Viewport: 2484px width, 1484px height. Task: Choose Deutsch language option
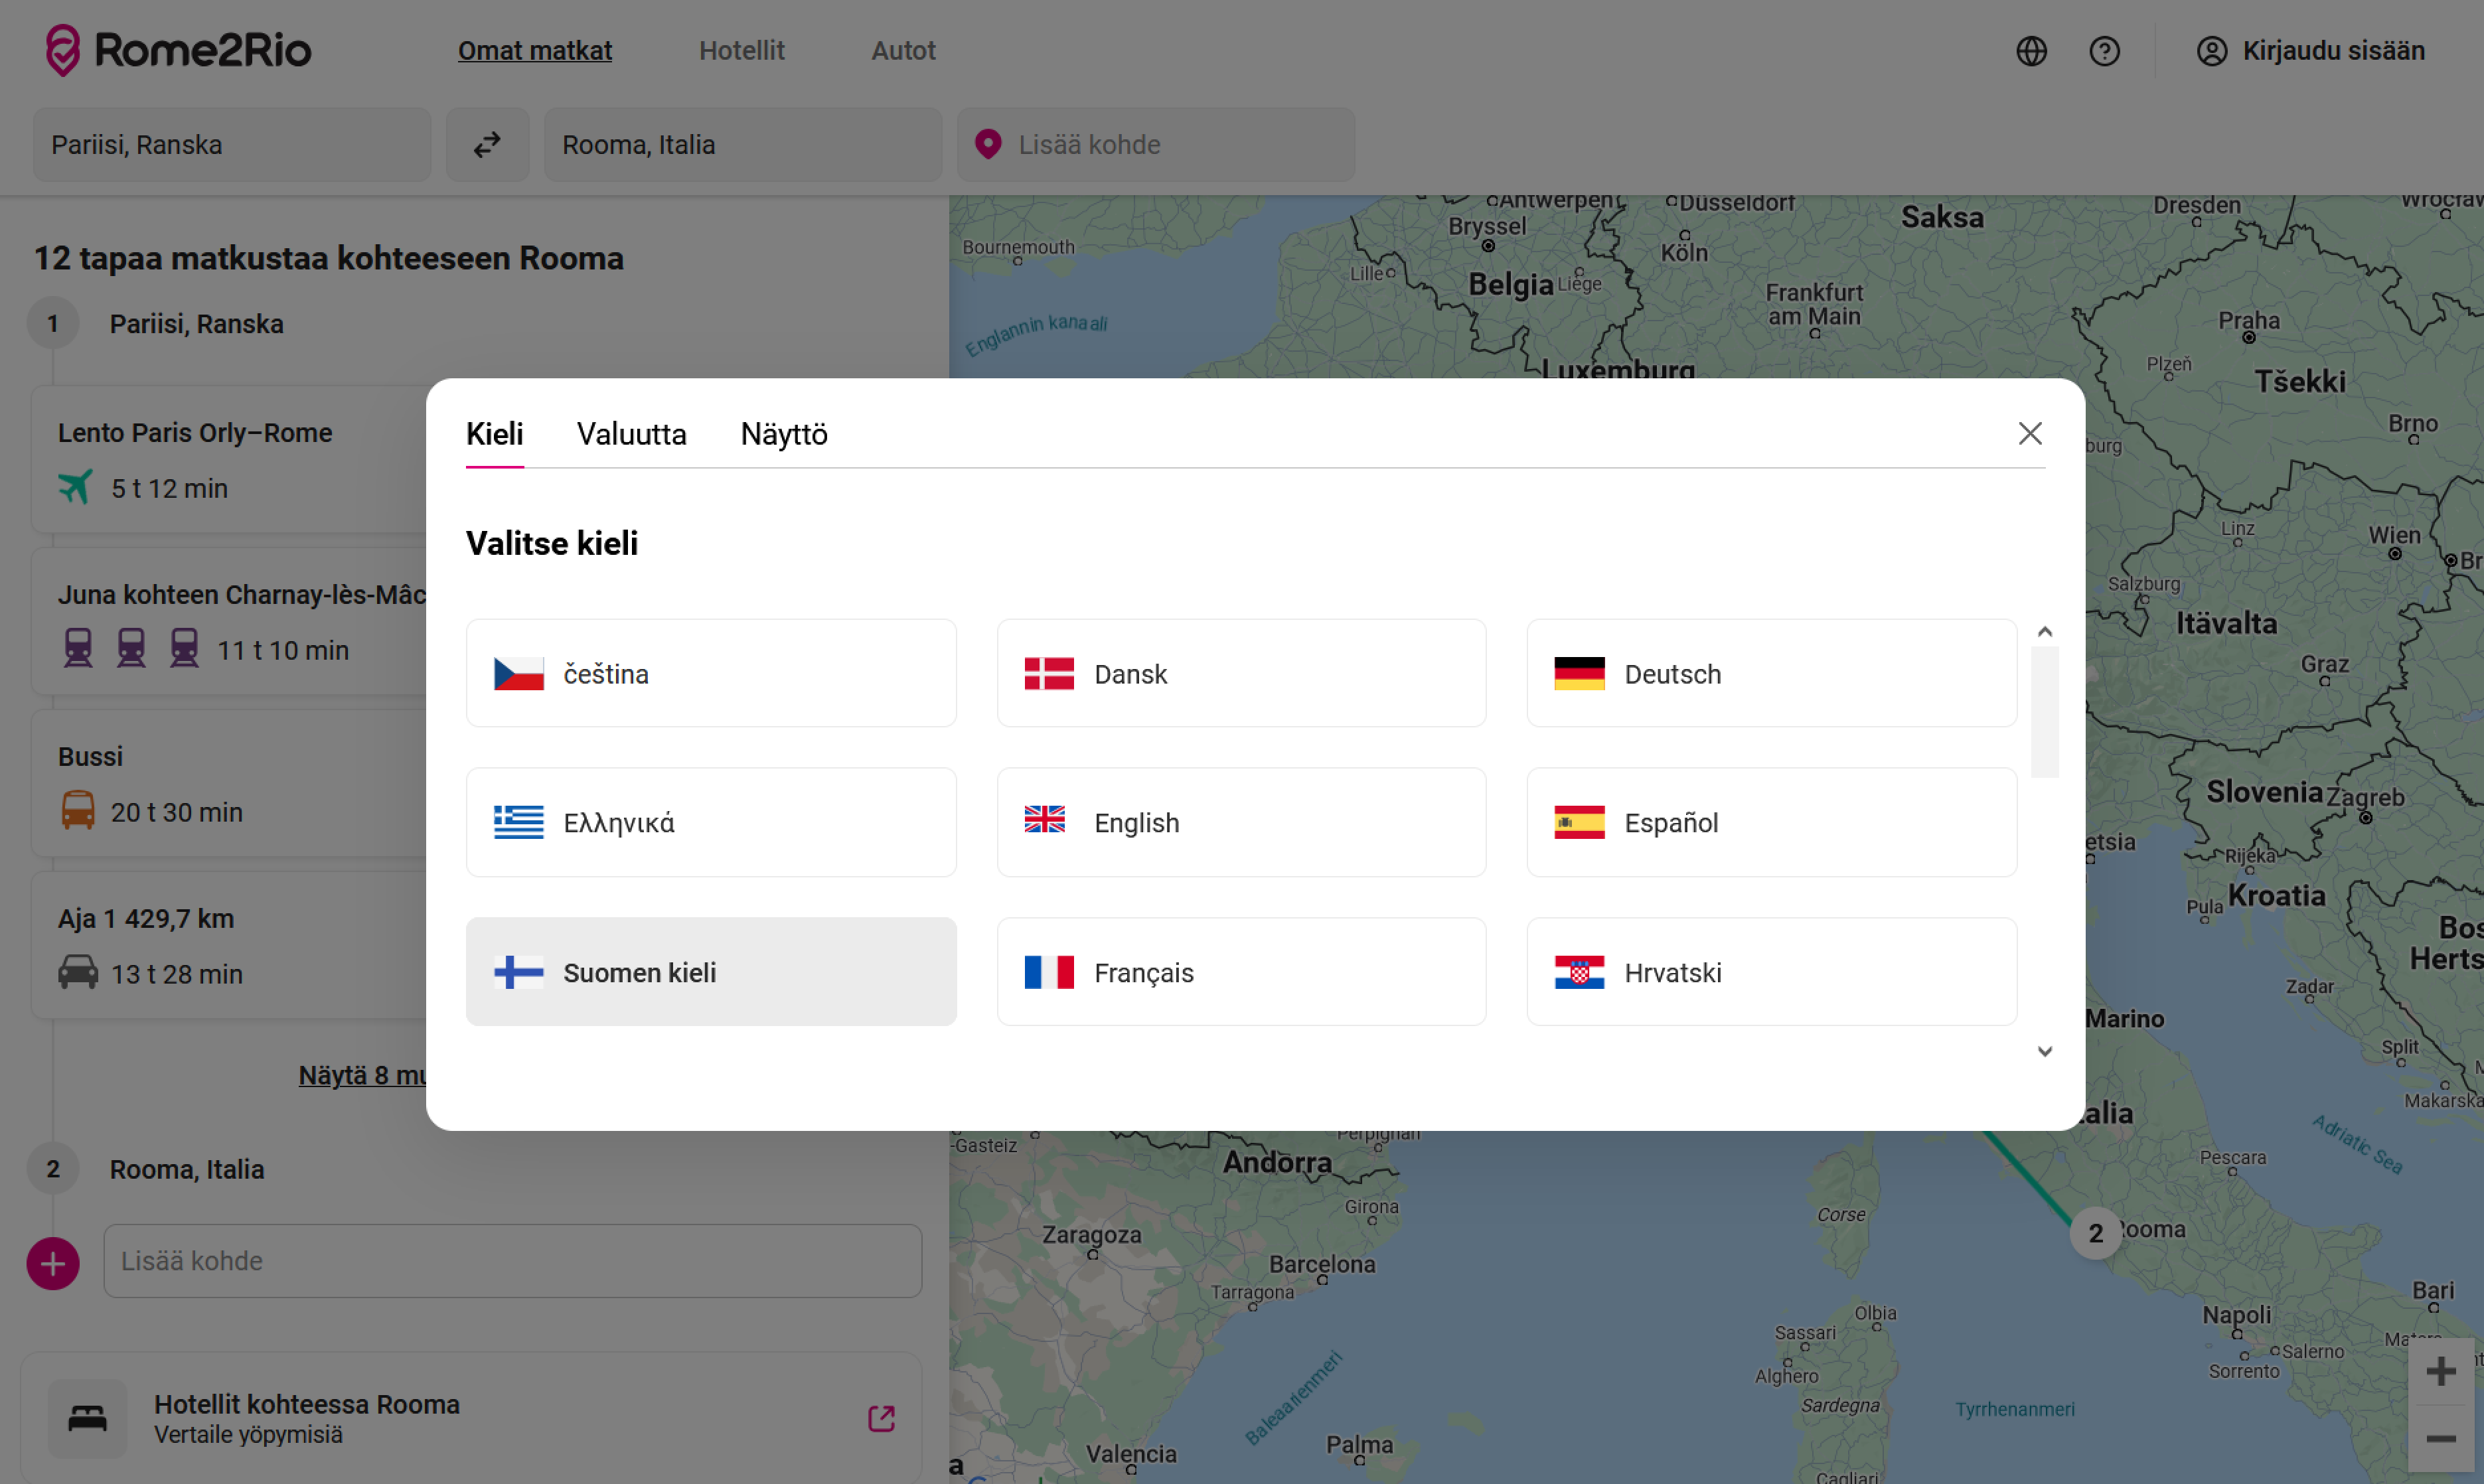pyautogui.click(x=1770, y=673)
